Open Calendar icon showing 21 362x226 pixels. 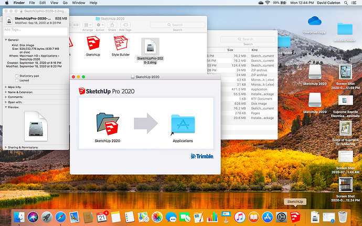click(x=102, y=217)
